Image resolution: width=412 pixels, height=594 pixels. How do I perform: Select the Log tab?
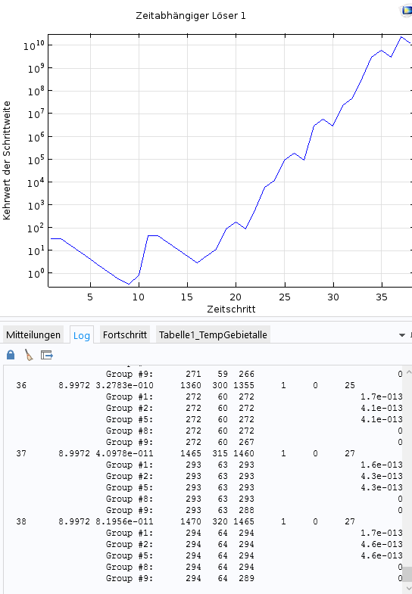(82, 335)
